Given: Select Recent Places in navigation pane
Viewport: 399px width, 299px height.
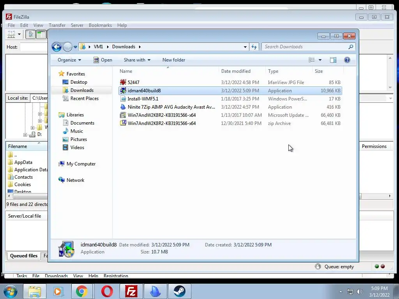Looking at the screenshot, I should click(x=84, y=98).
